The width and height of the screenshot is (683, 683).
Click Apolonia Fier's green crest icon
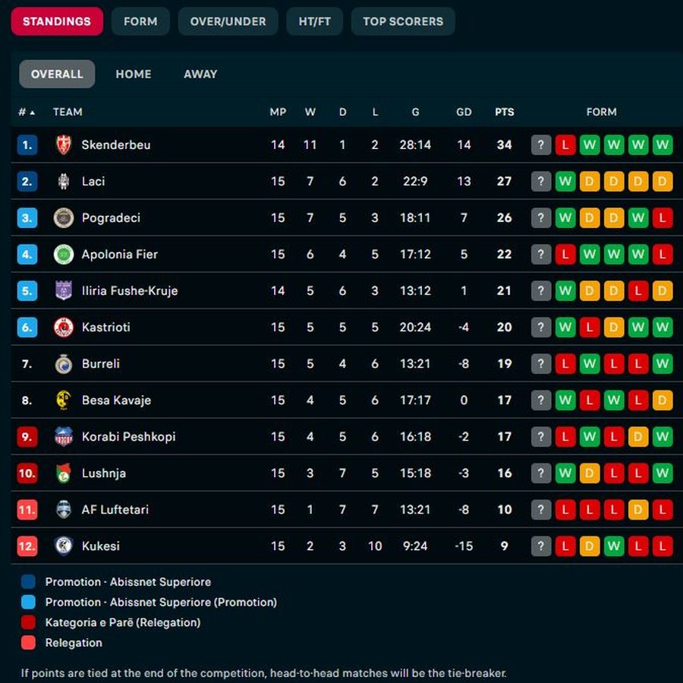click(x=64, y=254)
